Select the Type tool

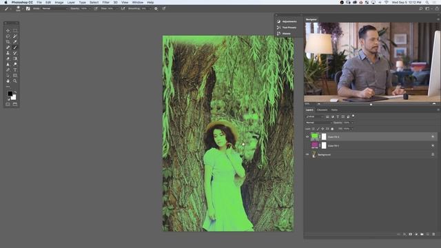pos(15,70)
